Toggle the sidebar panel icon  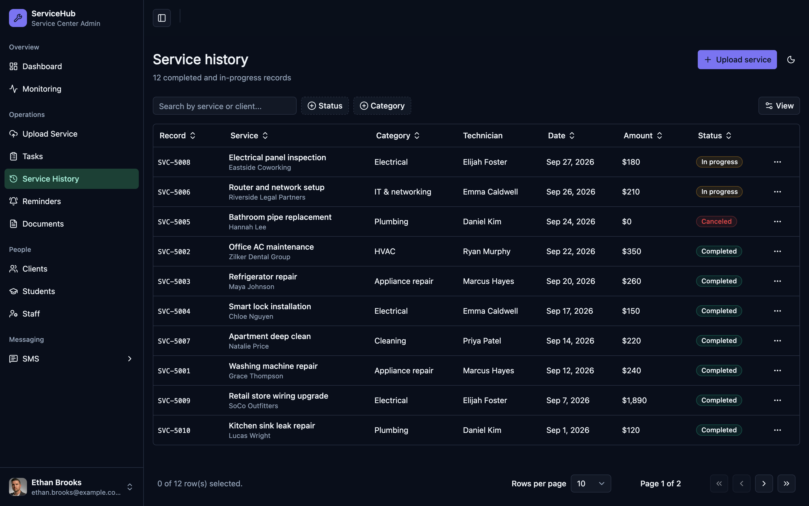(x=162, y=18)
